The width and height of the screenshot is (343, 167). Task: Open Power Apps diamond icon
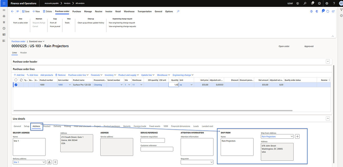312,11
